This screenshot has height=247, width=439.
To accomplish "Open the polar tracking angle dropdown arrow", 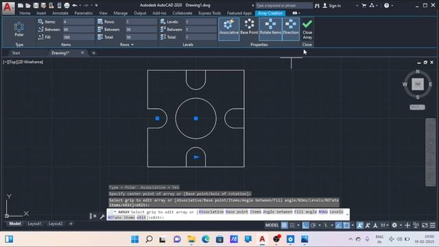I will point(320,225).
